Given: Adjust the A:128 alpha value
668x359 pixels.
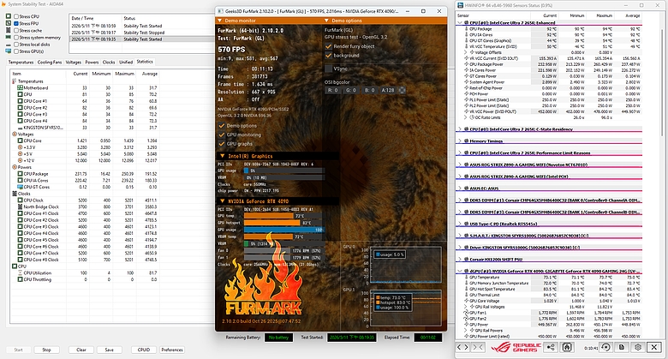Looking at the screenshot, I should 388,90.
